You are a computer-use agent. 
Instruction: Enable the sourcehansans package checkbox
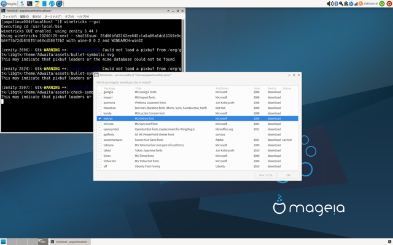100,140
